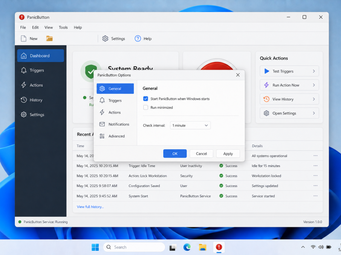The height and width of the screenshot is (255, 341).
Task: Open more options for All systems operational row
Action: (315, 156)
